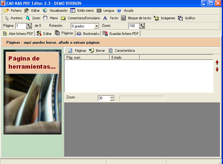Click the Lengua book icon
Image resolution: width=223 pixels, height=164 pixels.
(99, 11)
